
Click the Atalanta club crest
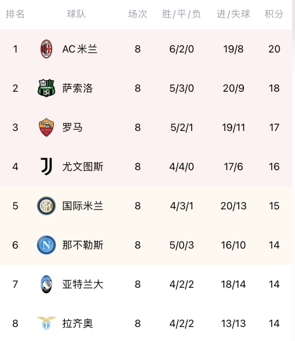point(46,284)
